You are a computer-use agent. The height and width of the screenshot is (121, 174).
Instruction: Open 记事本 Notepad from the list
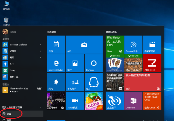coord(22,51)
